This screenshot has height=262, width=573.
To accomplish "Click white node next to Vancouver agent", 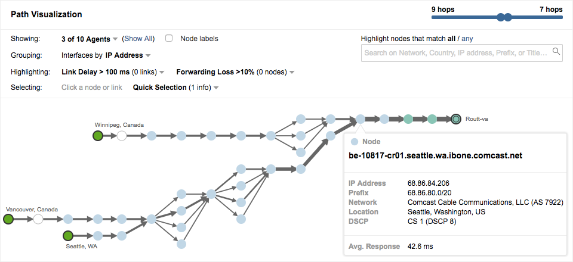I will tap(38, 219).
